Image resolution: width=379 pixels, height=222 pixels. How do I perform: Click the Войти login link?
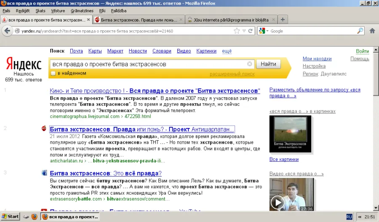tap(362, 51)
